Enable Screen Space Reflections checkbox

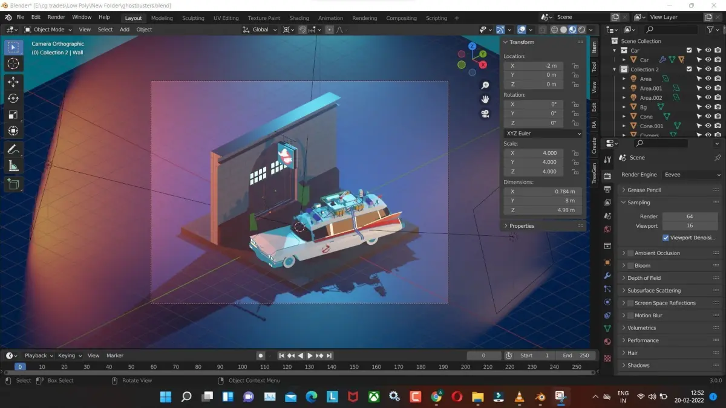tap(630, 303)
